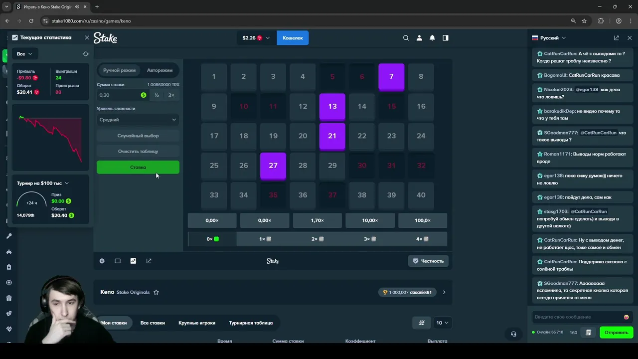Open the Честность fairness button
The width and height of the screenshot is (638, 359).
(x=428, y=261)
